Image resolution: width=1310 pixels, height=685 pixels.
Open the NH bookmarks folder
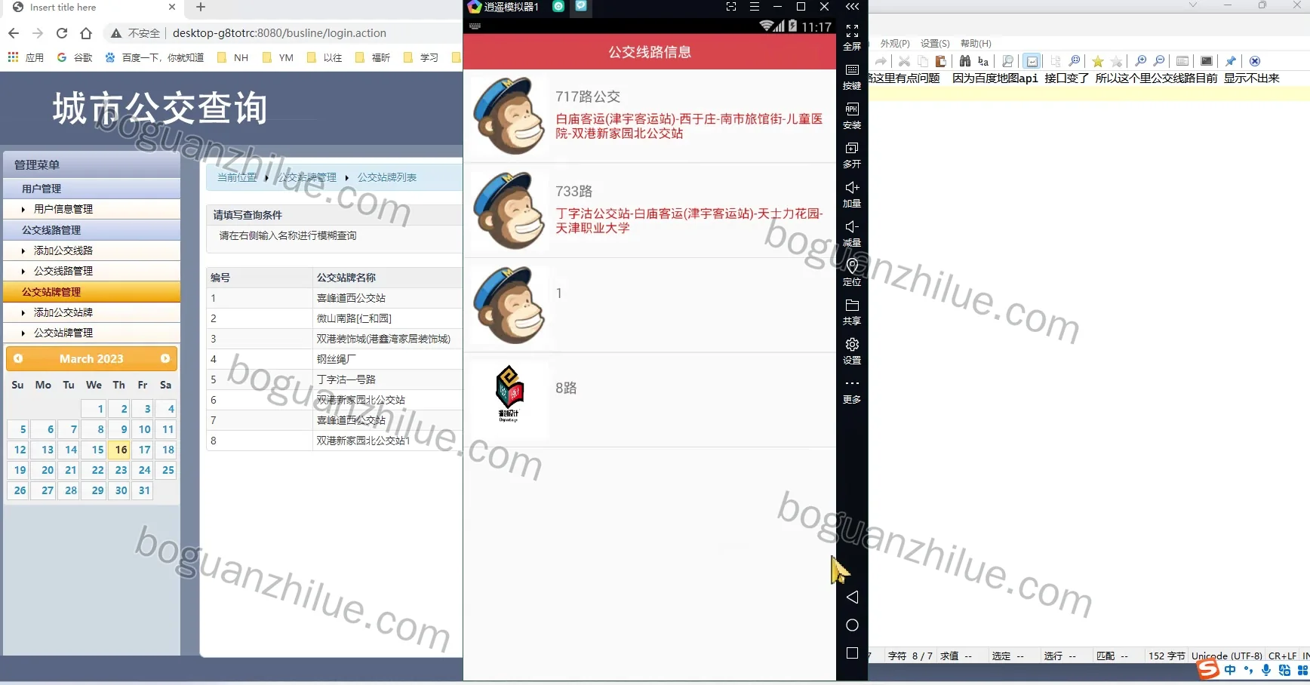[x=233, y=57]
